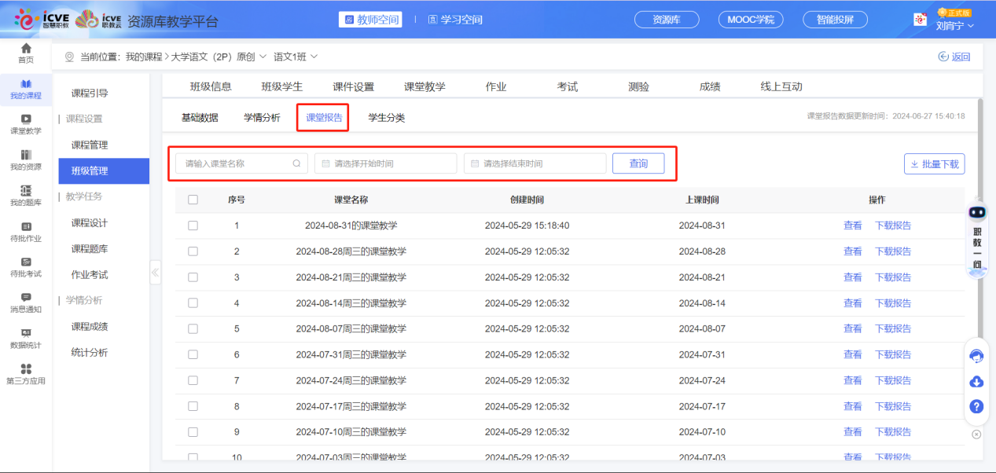Switch to the 学情分析 sub-tab
996x473 pixels.
point(262,118)
